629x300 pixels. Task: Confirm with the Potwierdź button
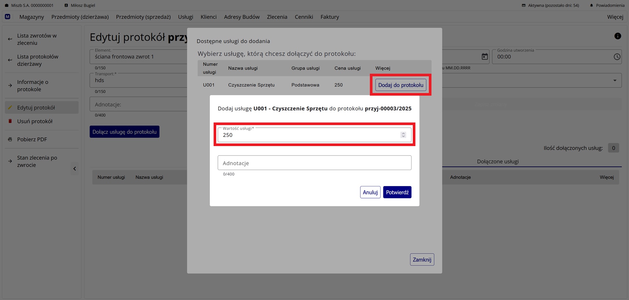397,192
